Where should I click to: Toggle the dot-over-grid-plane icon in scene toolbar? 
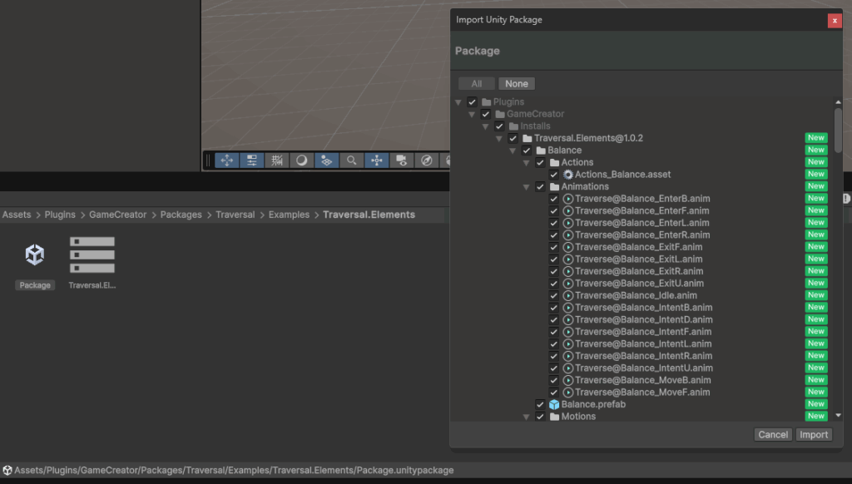(x=326, y=161)
